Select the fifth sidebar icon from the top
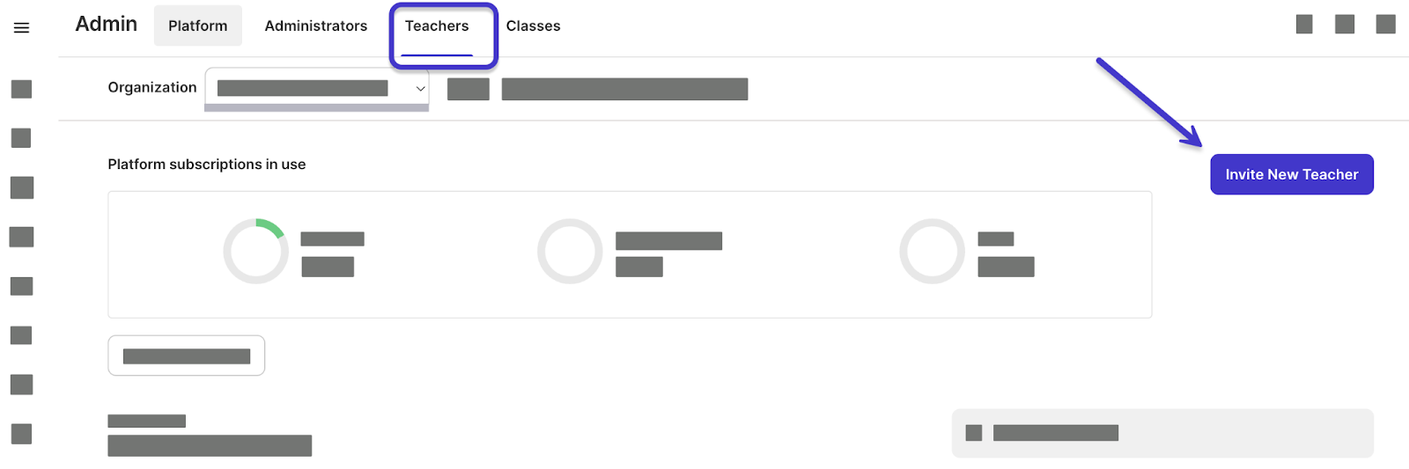This screenshot has width=1409, height=469. (21, 286)
